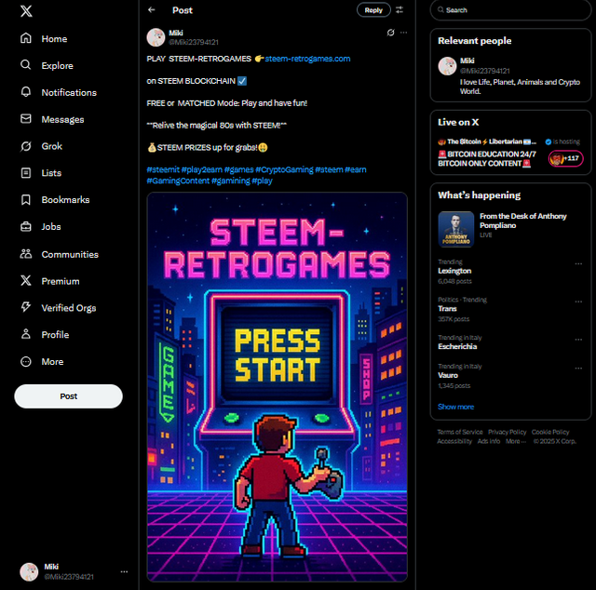Viewport: 596px width, 590px height.
Task: Open the STEEM-RETROGAMES post image
Action: tap(278, 387)
